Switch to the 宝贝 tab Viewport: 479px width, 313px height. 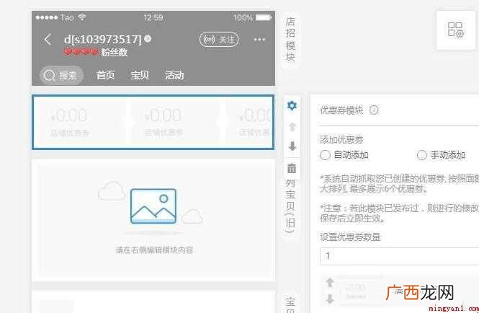(x=140, y=75)
